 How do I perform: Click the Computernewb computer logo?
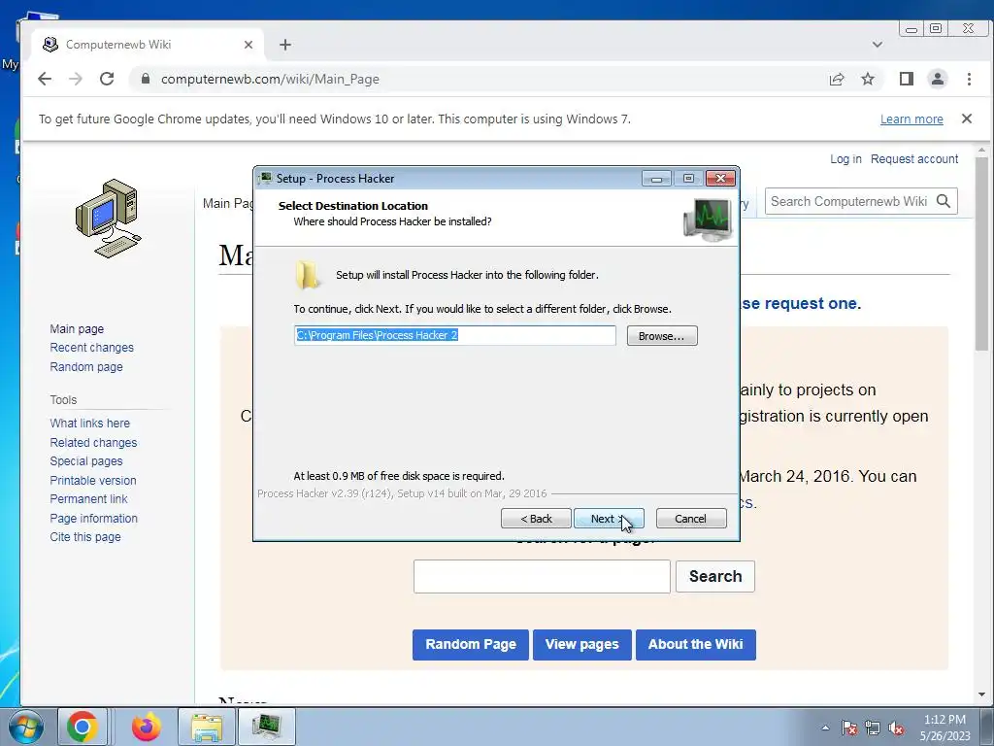coord(108,218)
